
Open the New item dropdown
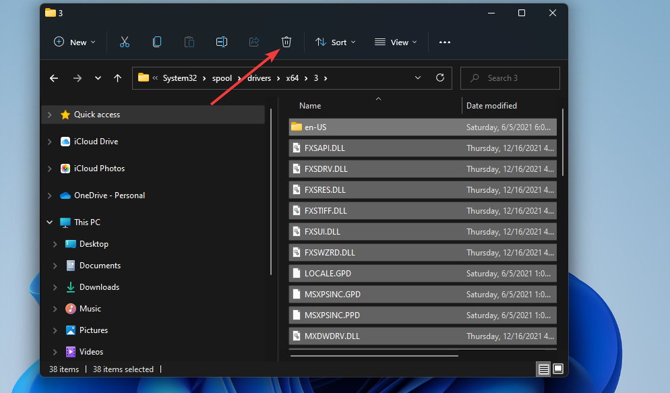[x=75, y=42]
